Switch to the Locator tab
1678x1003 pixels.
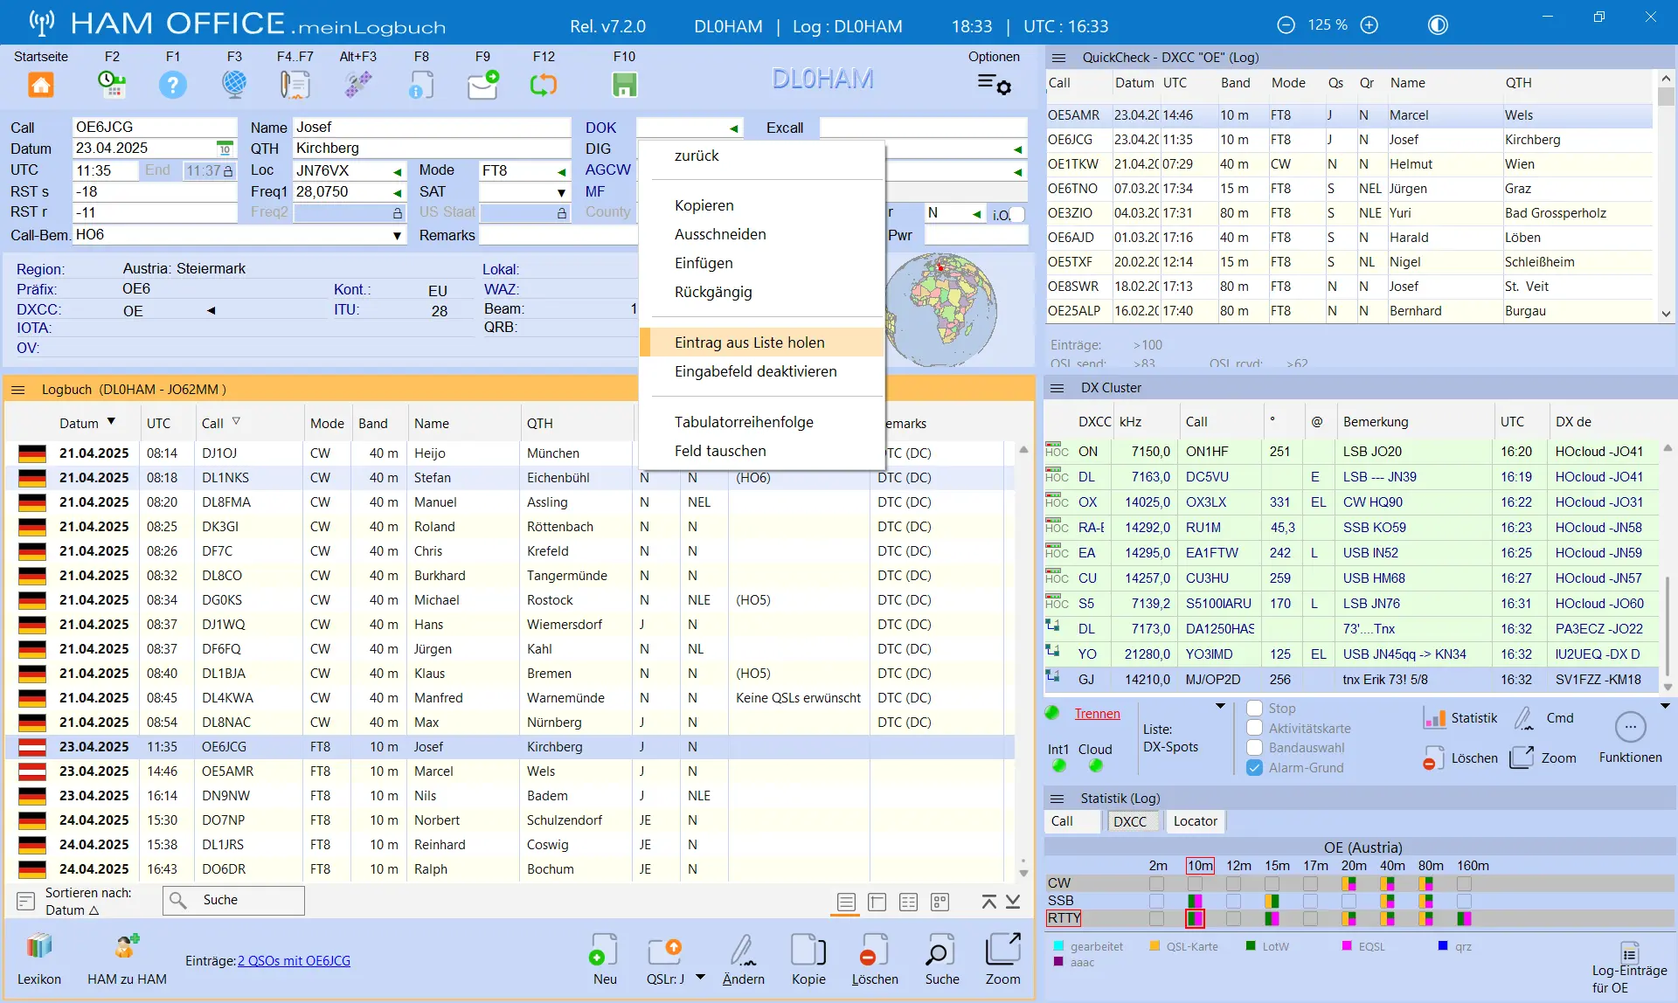pos(1195,821)
